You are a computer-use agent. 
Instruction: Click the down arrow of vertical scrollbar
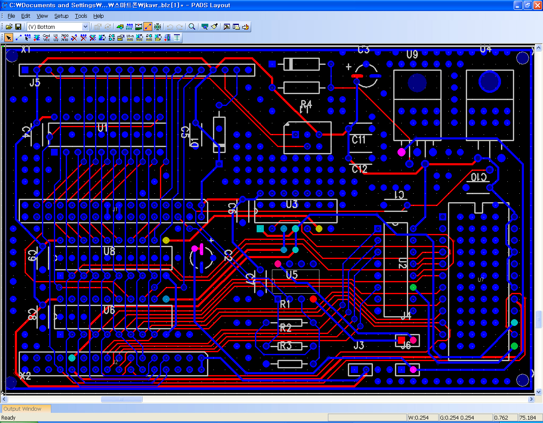pyautogui.click(x=539, y=392)
